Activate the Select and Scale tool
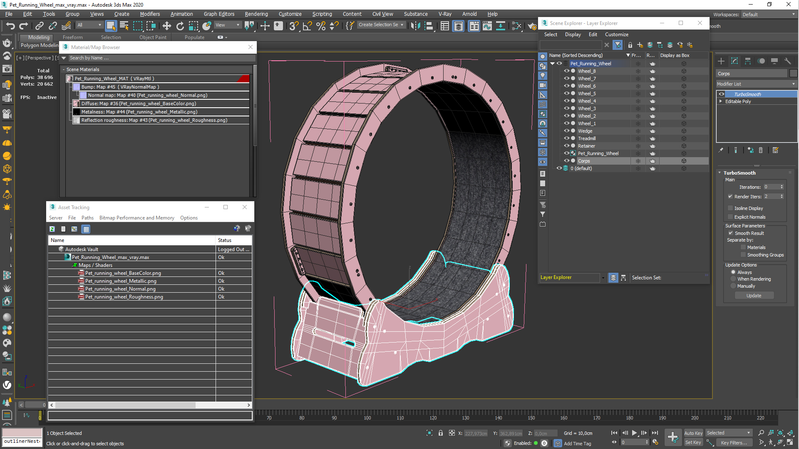 (193, 26)
